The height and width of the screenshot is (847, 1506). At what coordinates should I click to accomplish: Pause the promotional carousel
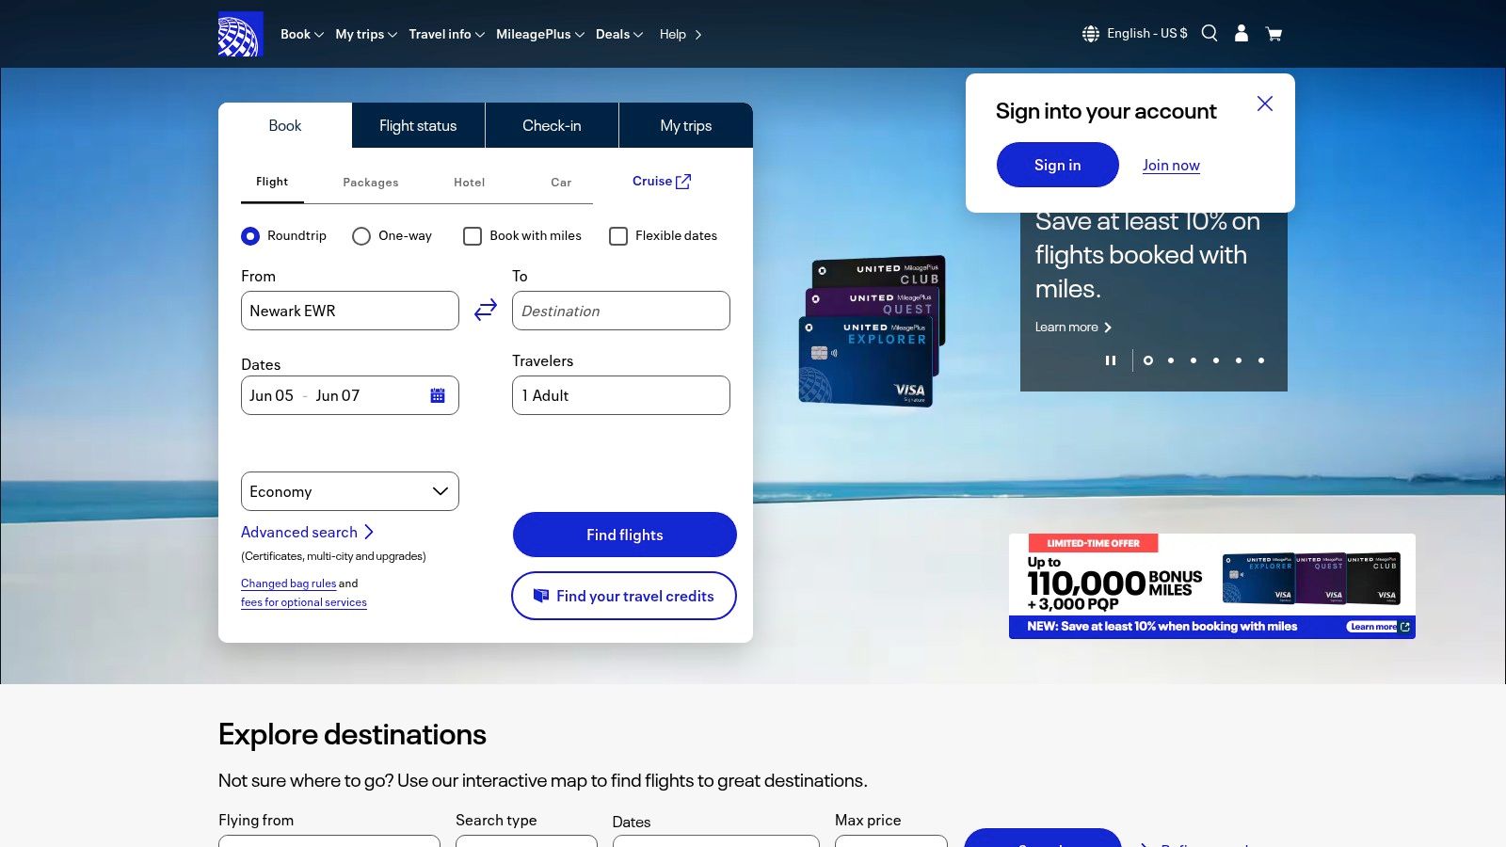pos(1111,360)
